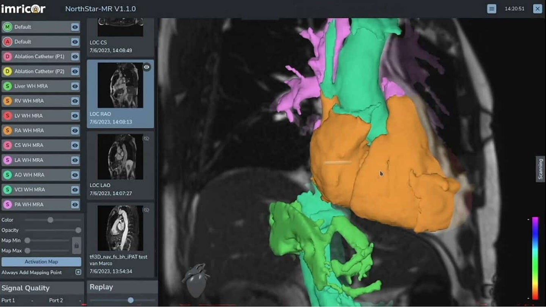Expand the Scanning side panel tab
The width and height of the screenshot is (546, 307).
click(x=540, y=169)
